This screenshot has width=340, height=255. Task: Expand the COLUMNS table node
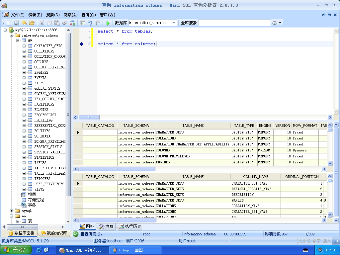[24, 62]
